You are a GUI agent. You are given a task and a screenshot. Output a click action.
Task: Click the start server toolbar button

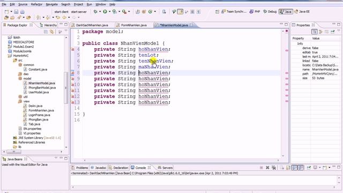coord(79,12)
